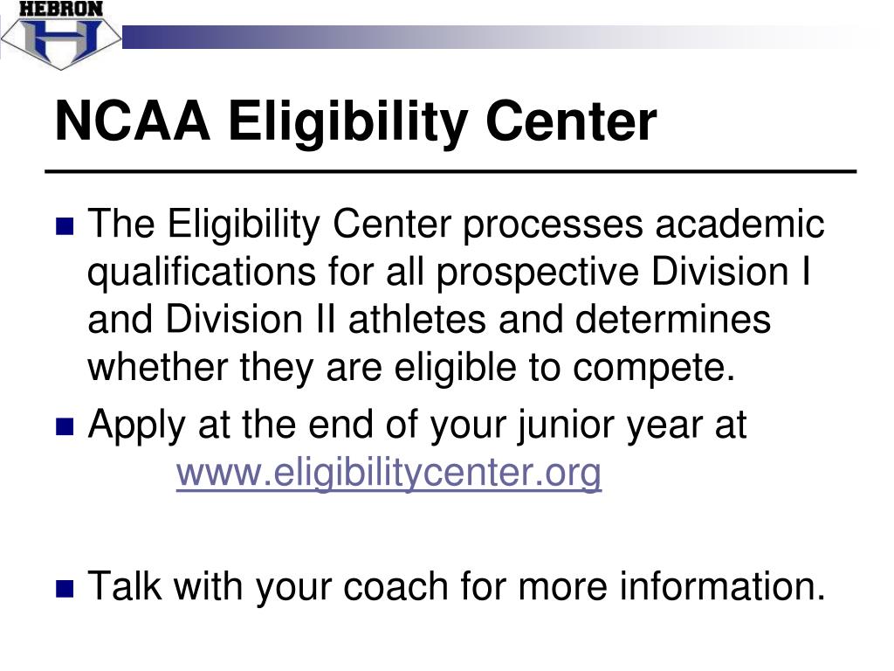Open the www.eligibilitycenter.org link
This screenshot has height=671, width=894.
pos(389,473)
